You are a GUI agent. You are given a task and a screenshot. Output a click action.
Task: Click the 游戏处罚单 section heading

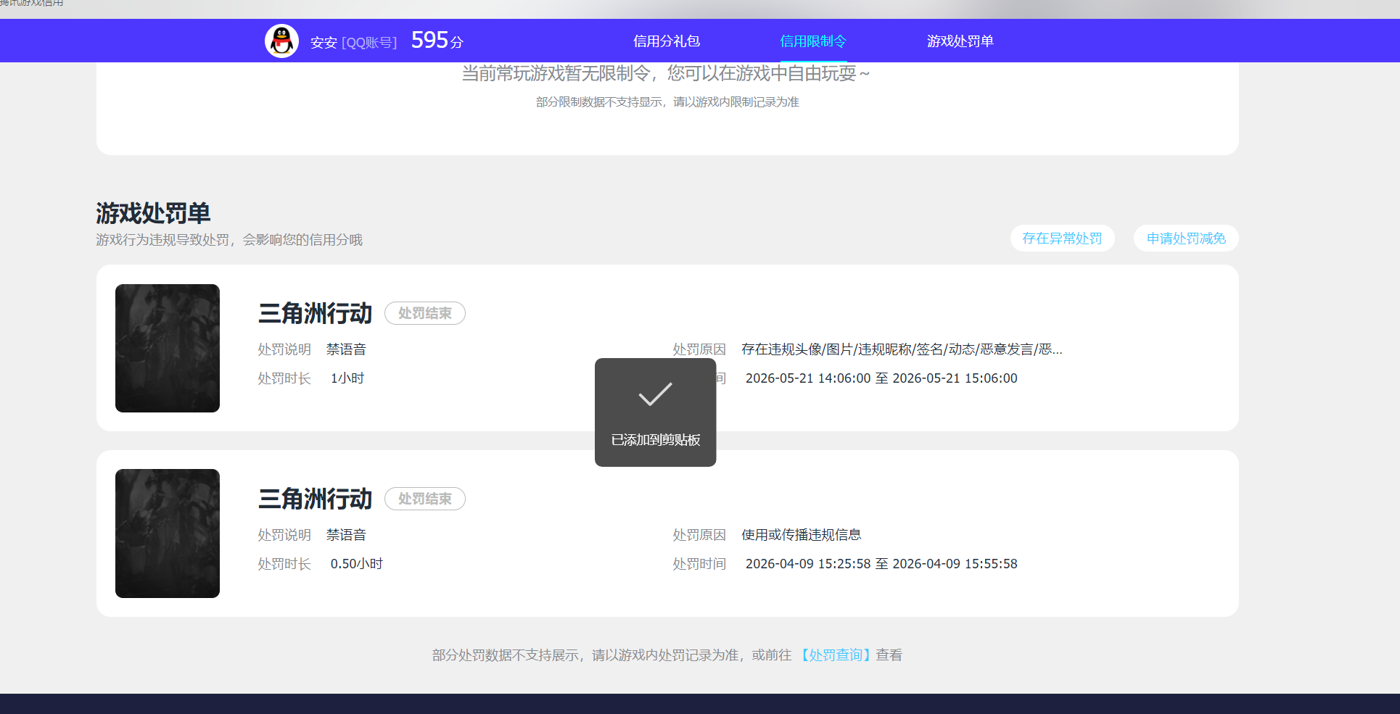coord(153,213)
